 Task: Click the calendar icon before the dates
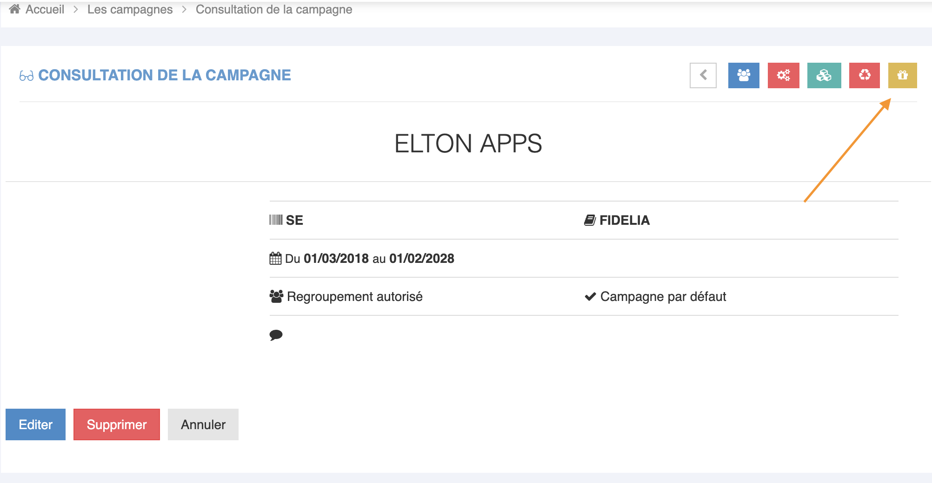pos(275,259)
